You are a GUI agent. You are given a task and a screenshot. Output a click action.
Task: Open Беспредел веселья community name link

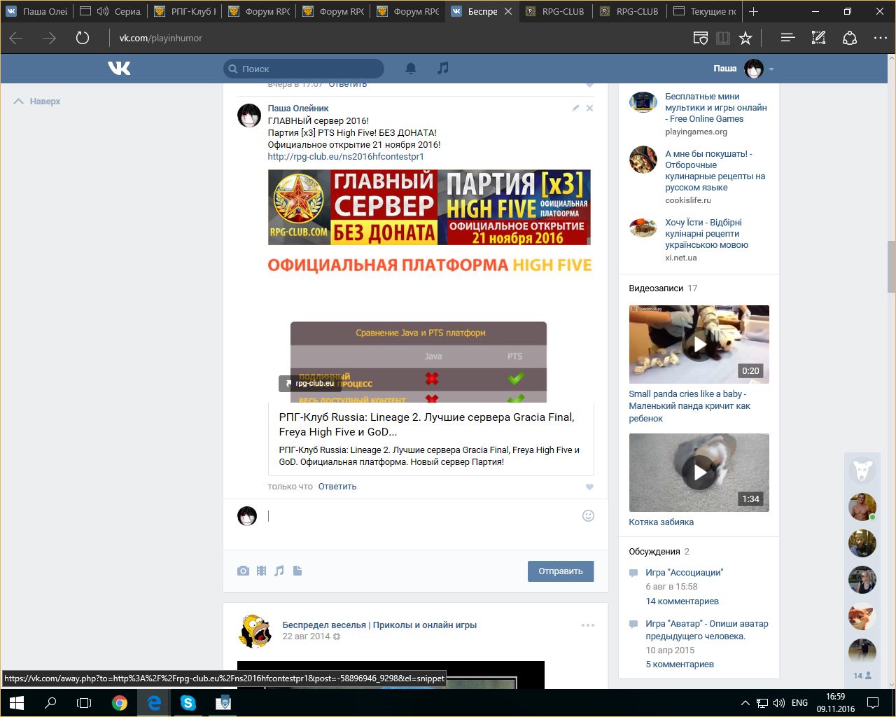379,625
